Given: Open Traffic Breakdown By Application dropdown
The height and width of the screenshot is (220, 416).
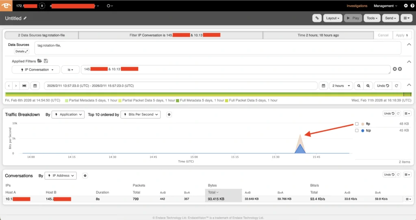Looking at the screenshot, I should (68, 114).
